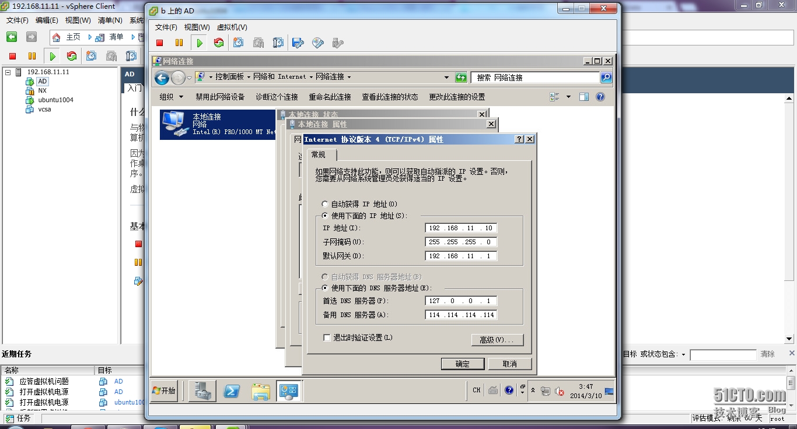The height and width of the screenshot is (429, 797).
Task: Expand dropdown arrow after 网络连接 breadcrumb
Action: pyautogui.click(x=349, y=77)
